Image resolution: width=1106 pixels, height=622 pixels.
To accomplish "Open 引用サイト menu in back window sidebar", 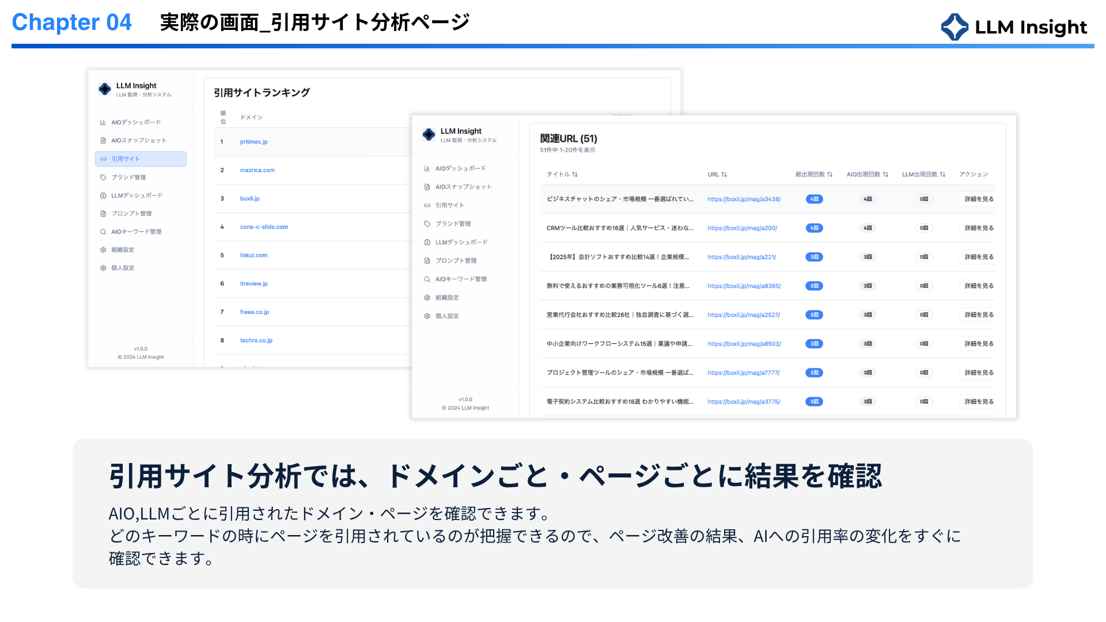I will (141, 159).
